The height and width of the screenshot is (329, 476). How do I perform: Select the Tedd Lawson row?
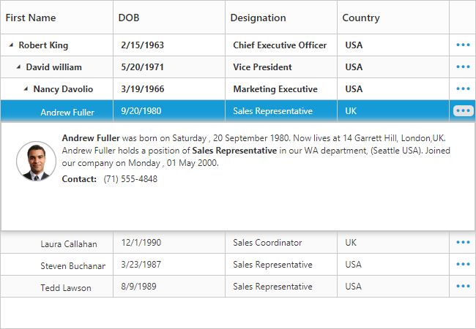pos(66,287)
